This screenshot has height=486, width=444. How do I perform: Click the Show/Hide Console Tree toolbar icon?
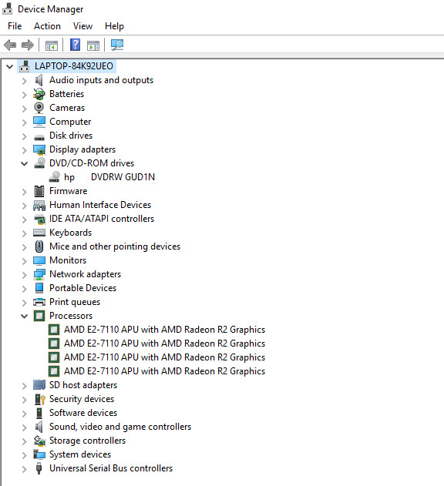click(52, 45)
